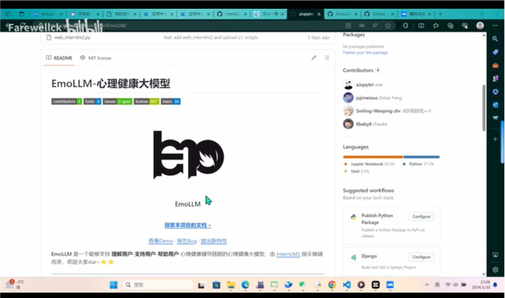Configure the Django workflow
Screen dimensions: 505x298
[x=422, y=257]
